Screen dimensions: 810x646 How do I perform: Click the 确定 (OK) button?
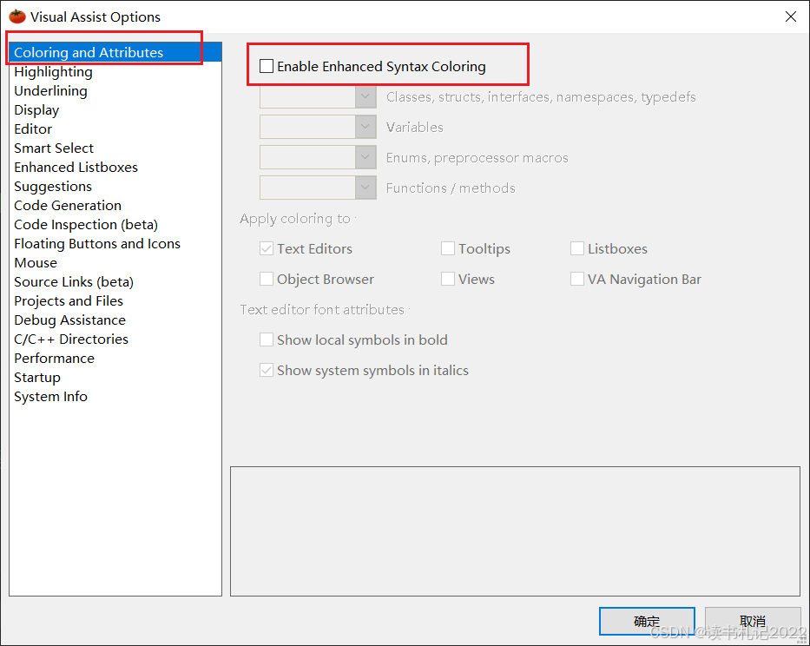pos(647,621)
